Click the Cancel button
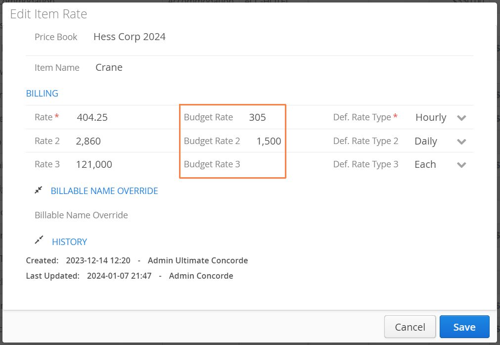The image size is (500, 345). click(x=410, y=327)
